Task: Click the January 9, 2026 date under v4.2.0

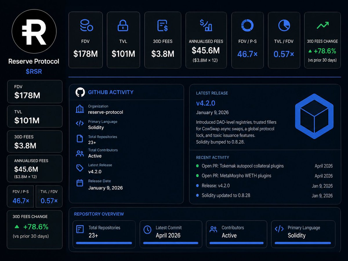Action: pos(213,113)
